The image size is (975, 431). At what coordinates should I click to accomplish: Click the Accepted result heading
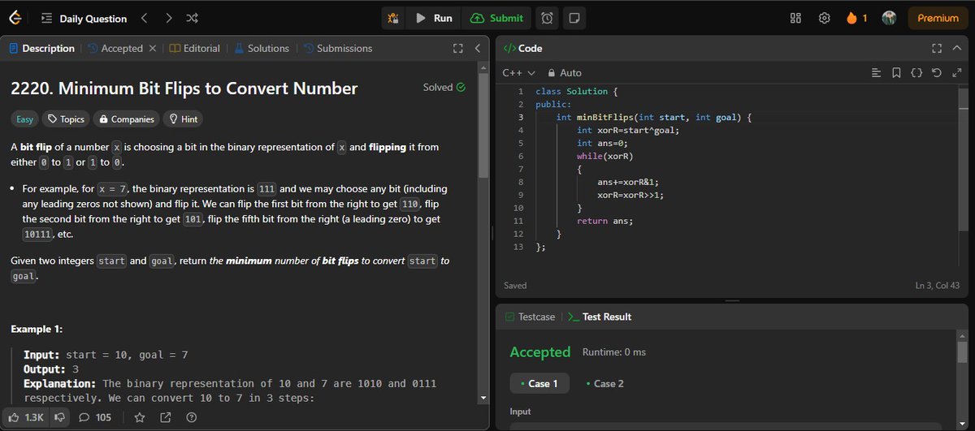point(540,352)
